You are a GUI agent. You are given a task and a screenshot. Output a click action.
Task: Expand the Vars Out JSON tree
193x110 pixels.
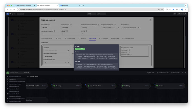click(x=76, y=64)
